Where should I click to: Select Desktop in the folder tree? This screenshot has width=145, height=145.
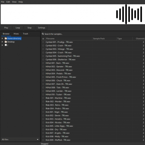tap(11, 42)
